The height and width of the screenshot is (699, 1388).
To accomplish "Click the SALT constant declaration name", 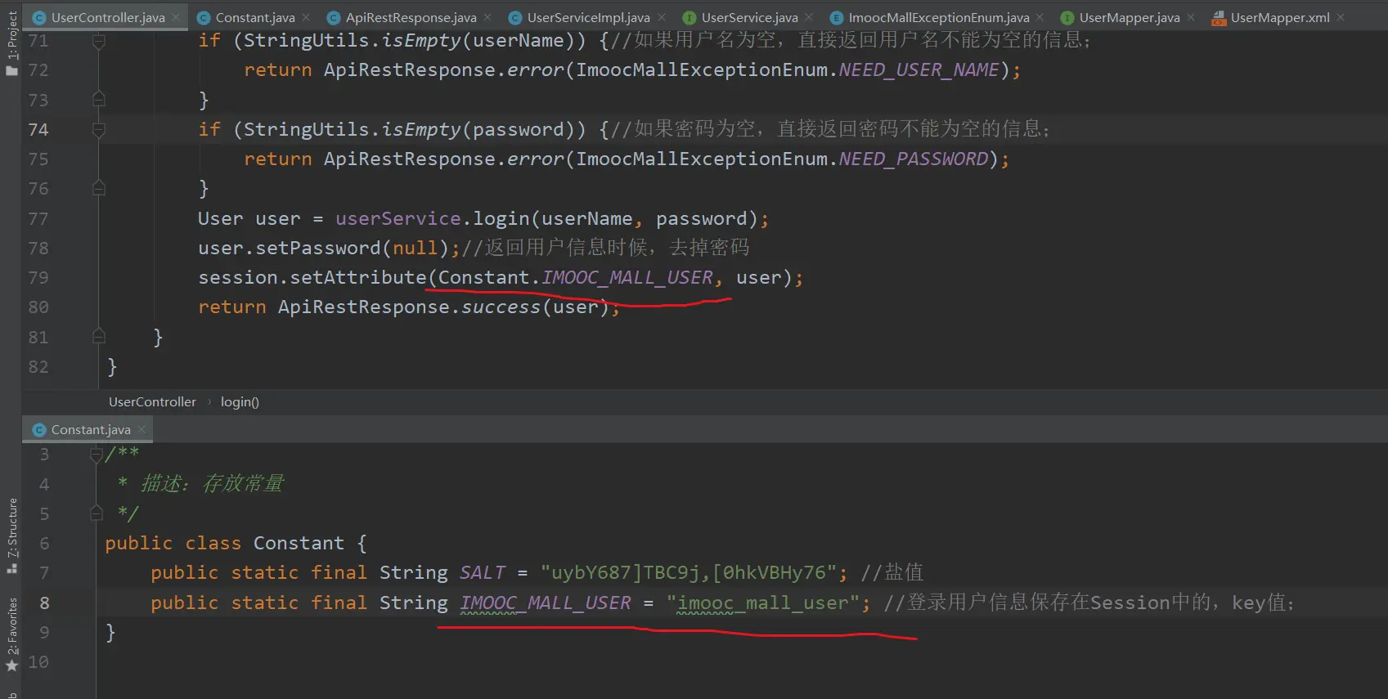I will [483, 572].
